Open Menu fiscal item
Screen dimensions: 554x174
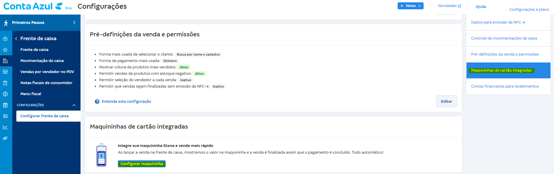31,94
